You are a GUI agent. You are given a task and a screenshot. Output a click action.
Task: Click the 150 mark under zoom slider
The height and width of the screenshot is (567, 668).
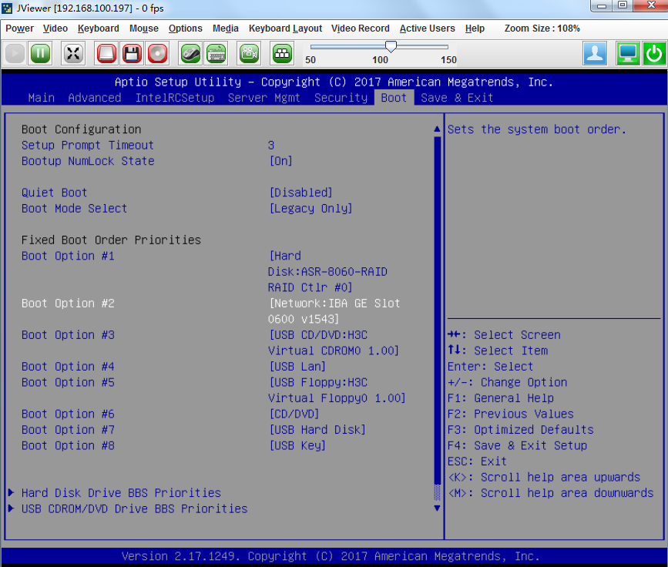coord(448,60)
